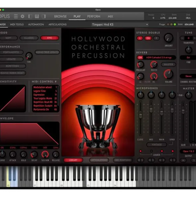Toggle the Srnd mic loaded indicator

173,151
